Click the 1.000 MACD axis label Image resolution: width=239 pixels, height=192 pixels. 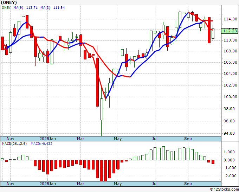pos(229,152)
